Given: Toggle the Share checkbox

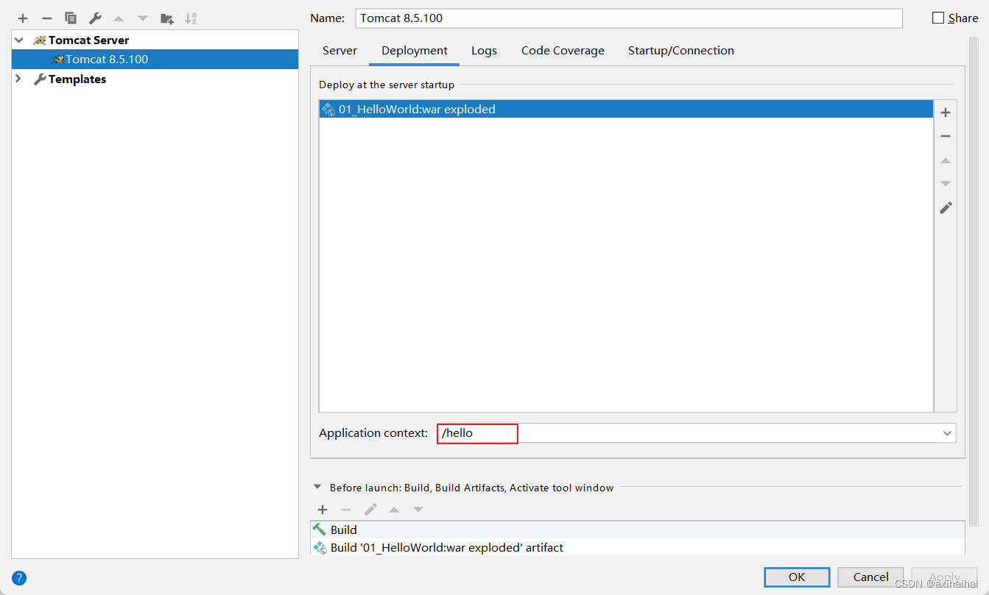Looking at the screenshot, I should (938, 18).
